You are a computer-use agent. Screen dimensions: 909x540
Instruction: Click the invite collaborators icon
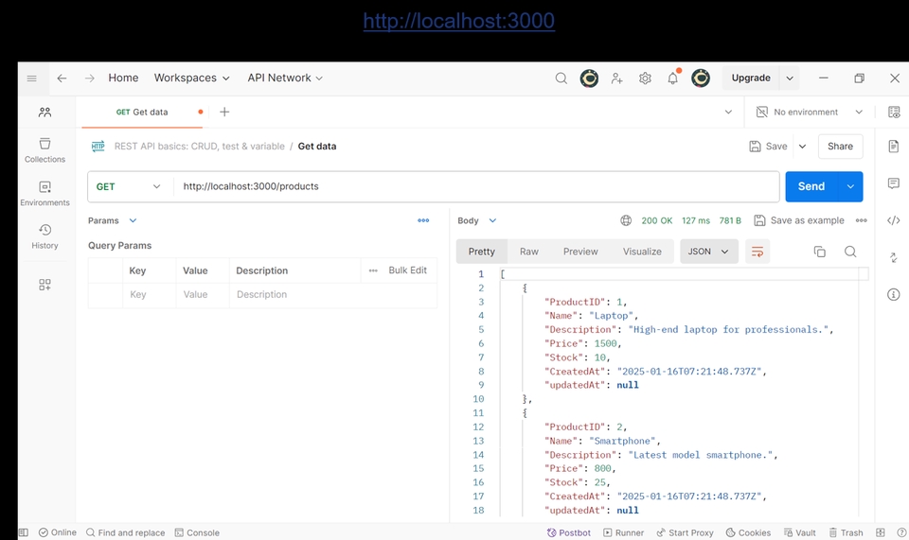[x=616, y=78]
